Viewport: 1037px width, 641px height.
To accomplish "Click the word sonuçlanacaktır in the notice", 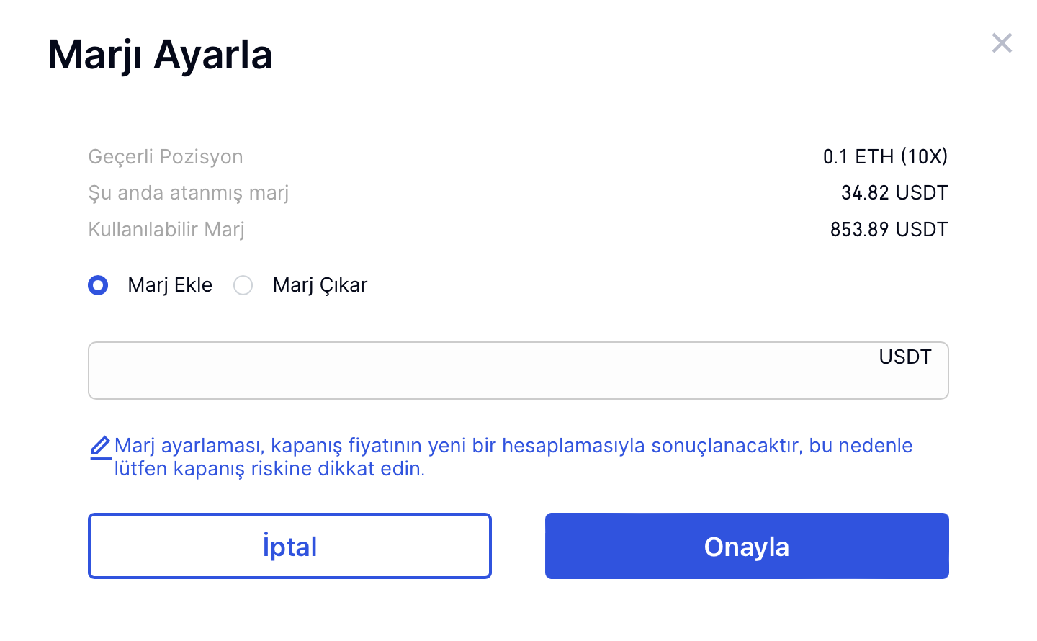I will (726, 446).
